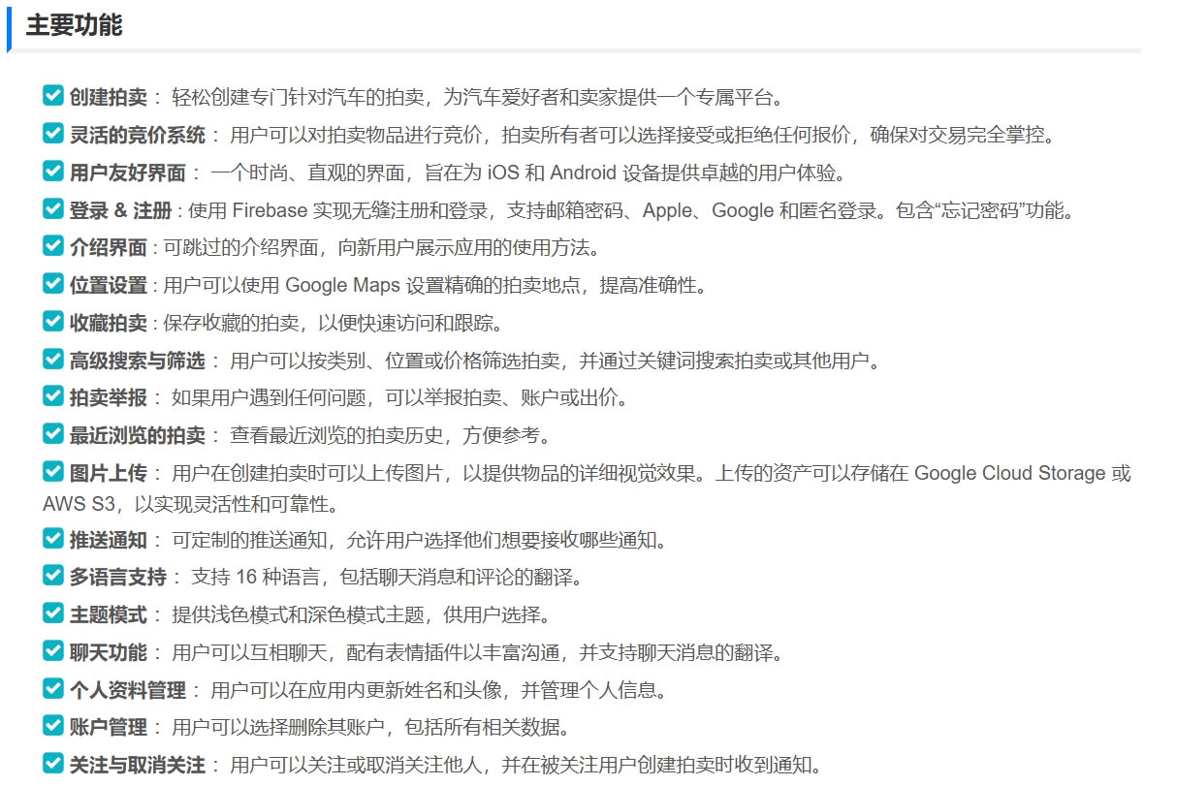The width and height of the screenshot is (1177, 786).
Task: Click the checkmark icon next to 灵活的竞价系统
Action: click(53, 133)
